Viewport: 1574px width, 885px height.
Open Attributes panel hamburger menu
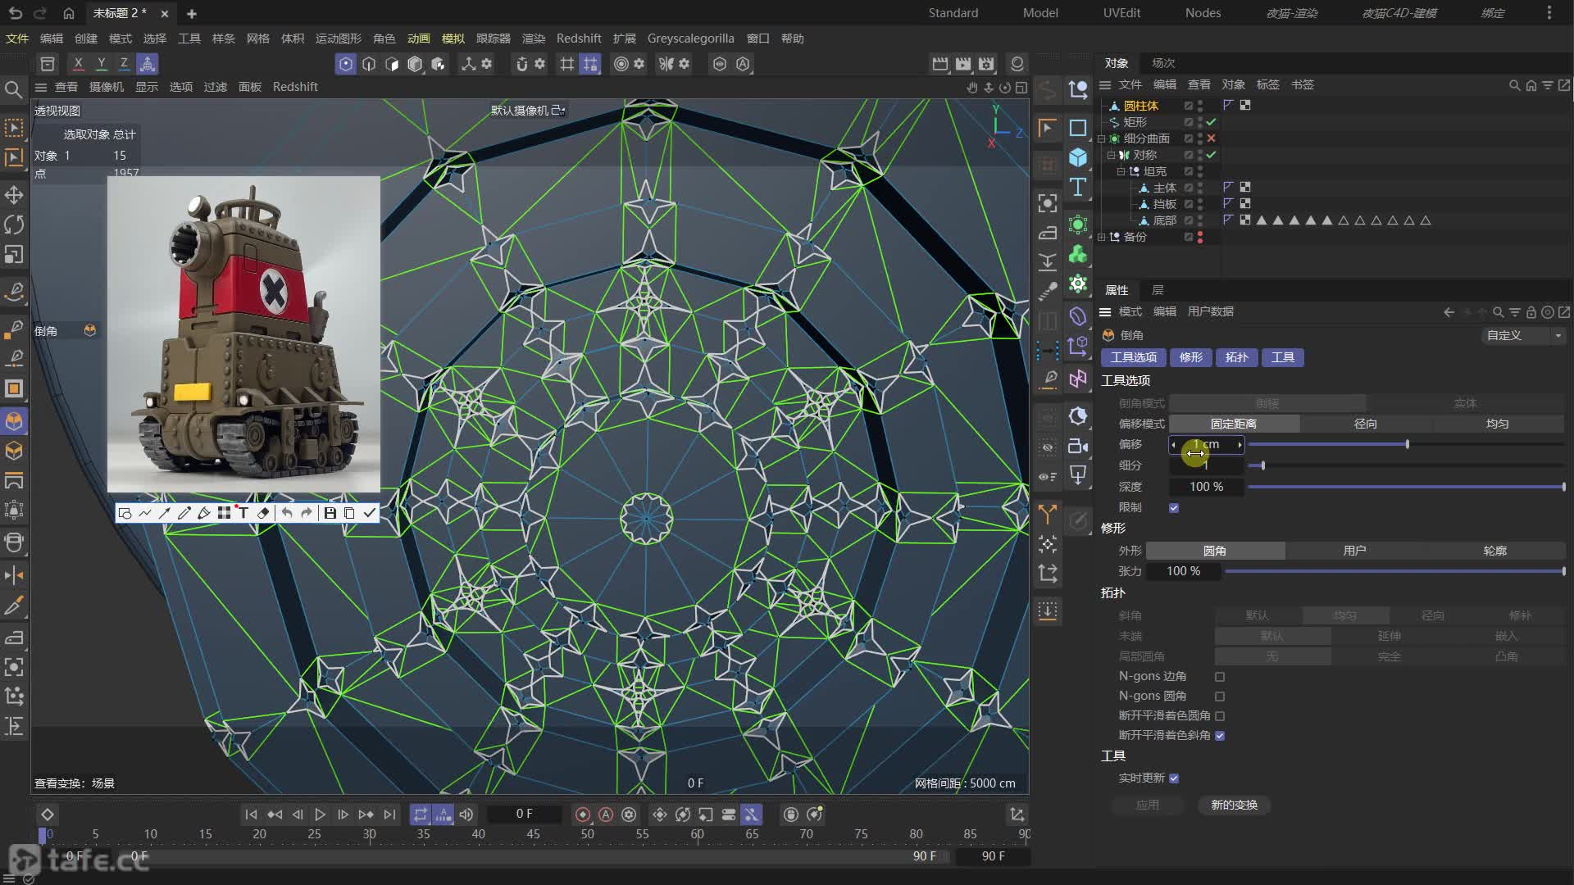pyautogui.click(x=1104, y=312)
